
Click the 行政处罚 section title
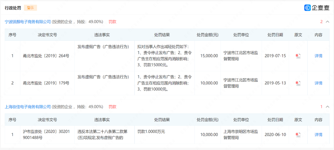13,8
